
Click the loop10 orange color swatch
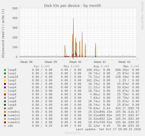click(x=5, y=77)
